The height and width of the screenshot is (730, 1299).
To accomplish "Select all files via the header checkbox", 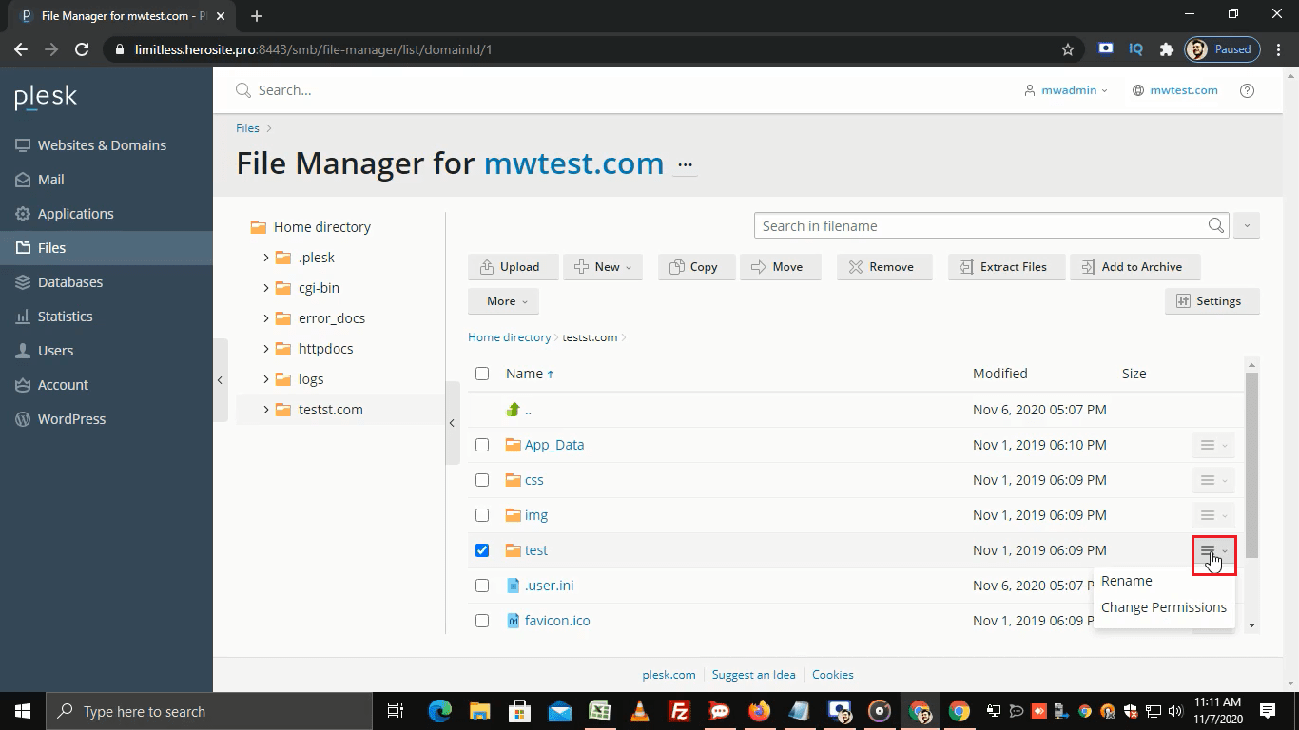I will (x=482, y=374).
